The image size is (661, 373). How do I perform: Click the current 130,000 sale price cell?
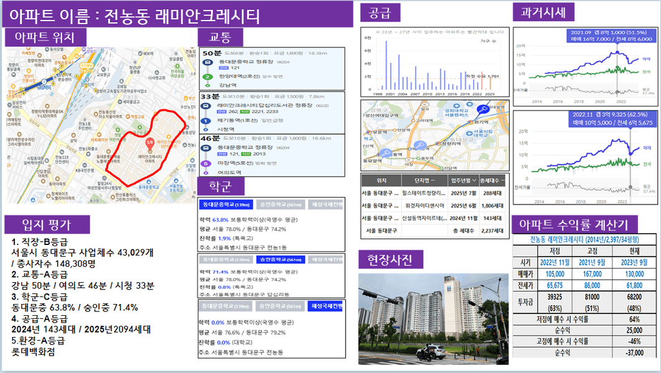tap(634, 274)
